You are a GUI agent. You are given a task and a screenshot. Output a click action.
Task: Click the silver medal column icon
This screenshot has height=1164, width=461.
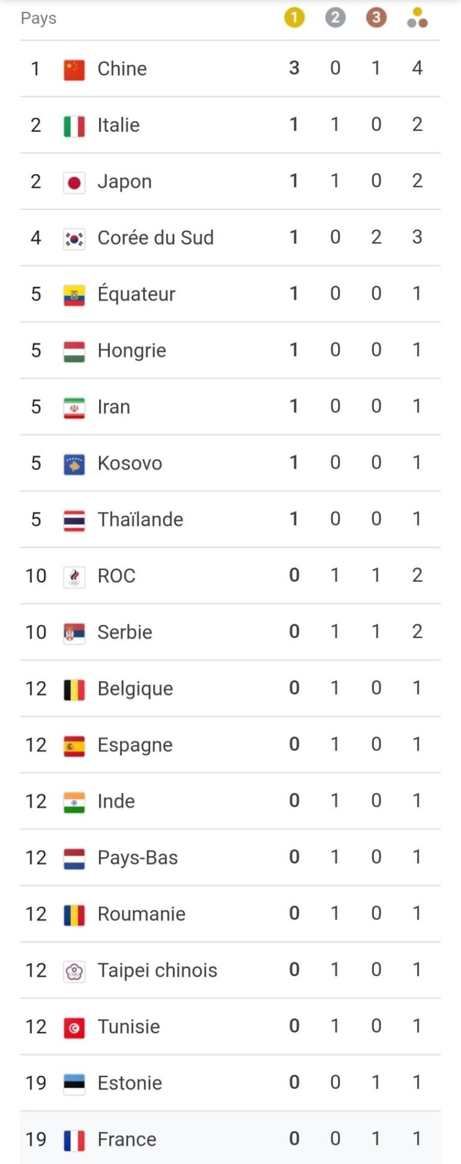click(335, 17)
